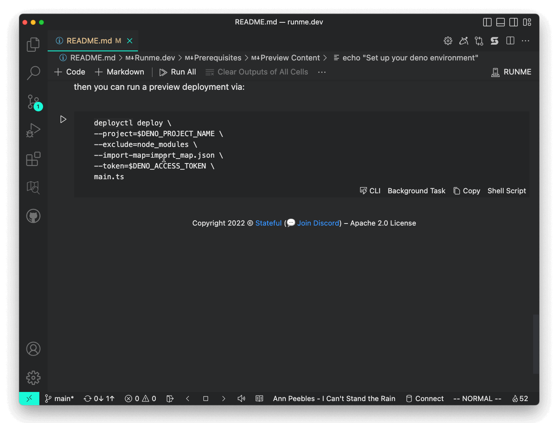Click Run All to execute every cell
Image resolution: width=558 pixels, height=423 pixels.
(178, 72)
